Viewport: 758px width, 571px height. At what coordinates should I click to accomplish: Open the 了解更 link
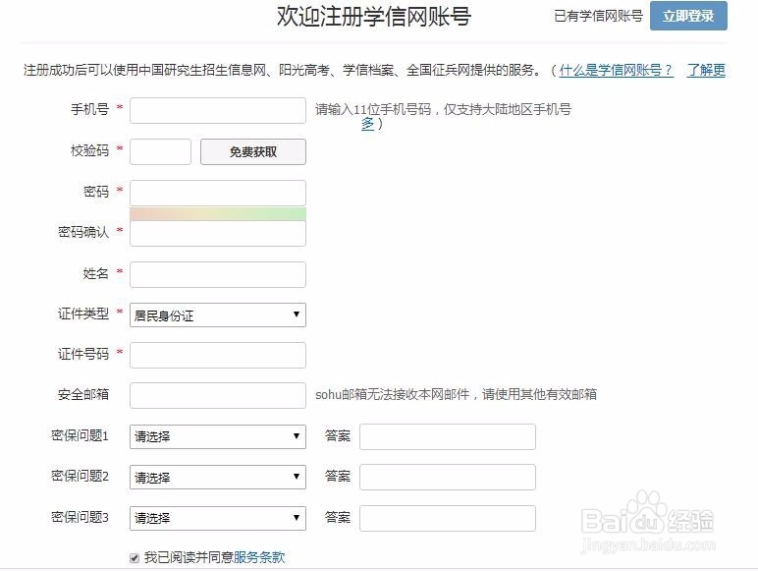706,71
